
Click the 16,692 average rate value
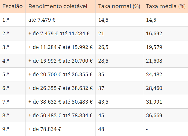(154, 33)
